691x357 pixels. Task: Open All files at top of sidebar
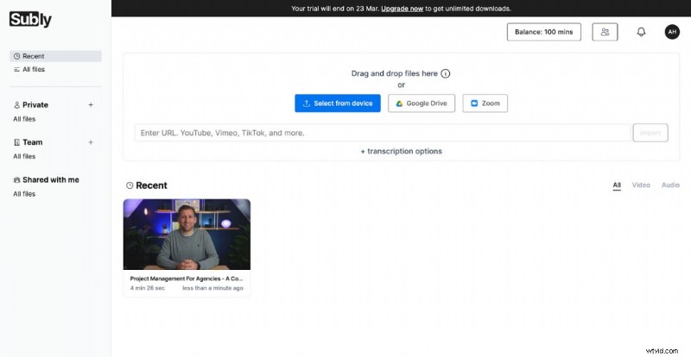[x=29, y=69]
